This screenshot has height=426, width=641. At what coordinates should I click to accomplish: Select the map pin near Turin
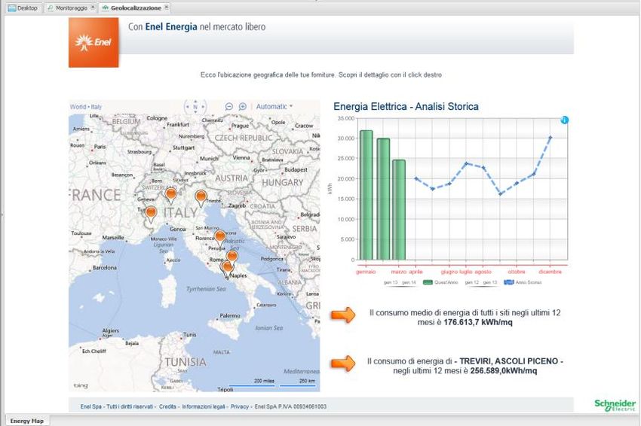click(x=151, y=213)
